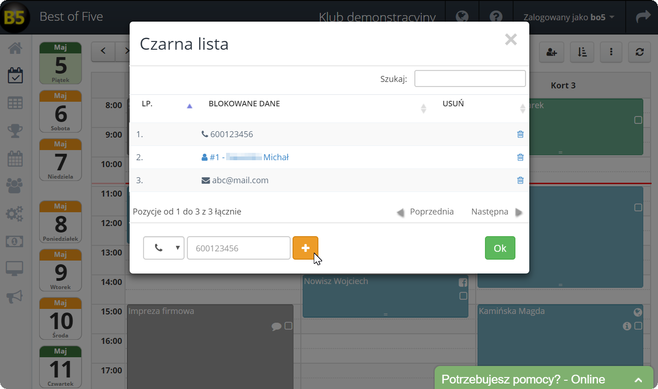Tick checkbox on Impreza firmowa reservation
The width and height of the screenshot is (658, 389).
(288, 326)
